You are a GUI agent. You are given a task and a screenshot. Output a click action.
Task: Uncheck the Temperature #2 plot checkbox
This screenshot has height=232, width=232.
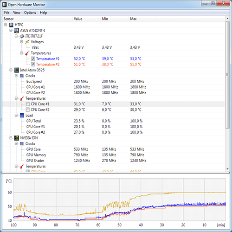tap(33, 64)
